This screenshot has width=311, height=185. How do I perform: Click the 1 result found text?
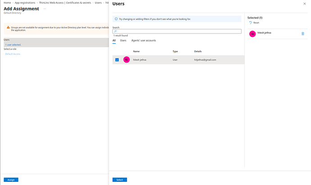[x=121, y=36]
